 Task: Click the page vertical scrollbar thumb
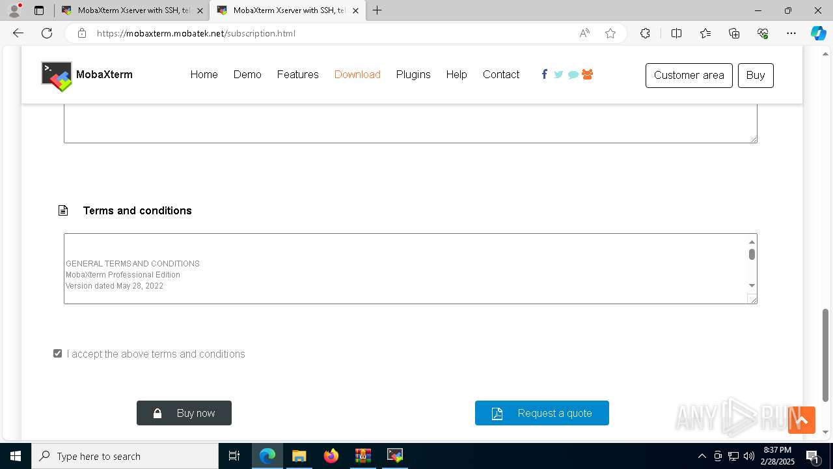coord(826,355)
